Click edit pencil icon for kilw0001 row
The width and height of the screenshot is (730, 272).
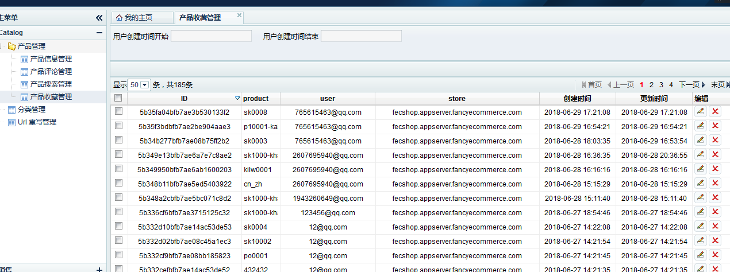pos(700,169)
